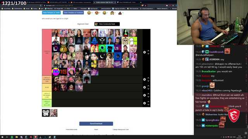Click Share Template on Twitter button
Screen dimensions: 248x139
coord(52,13)
